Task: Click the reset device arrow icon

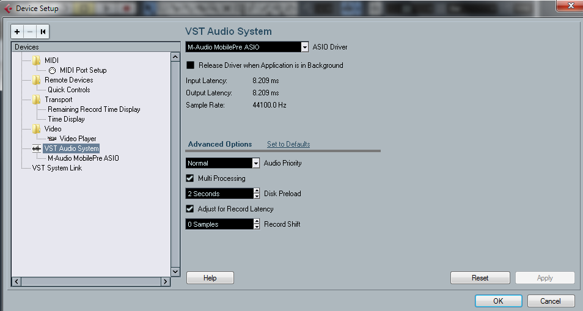Action: [x=43, y=32]
